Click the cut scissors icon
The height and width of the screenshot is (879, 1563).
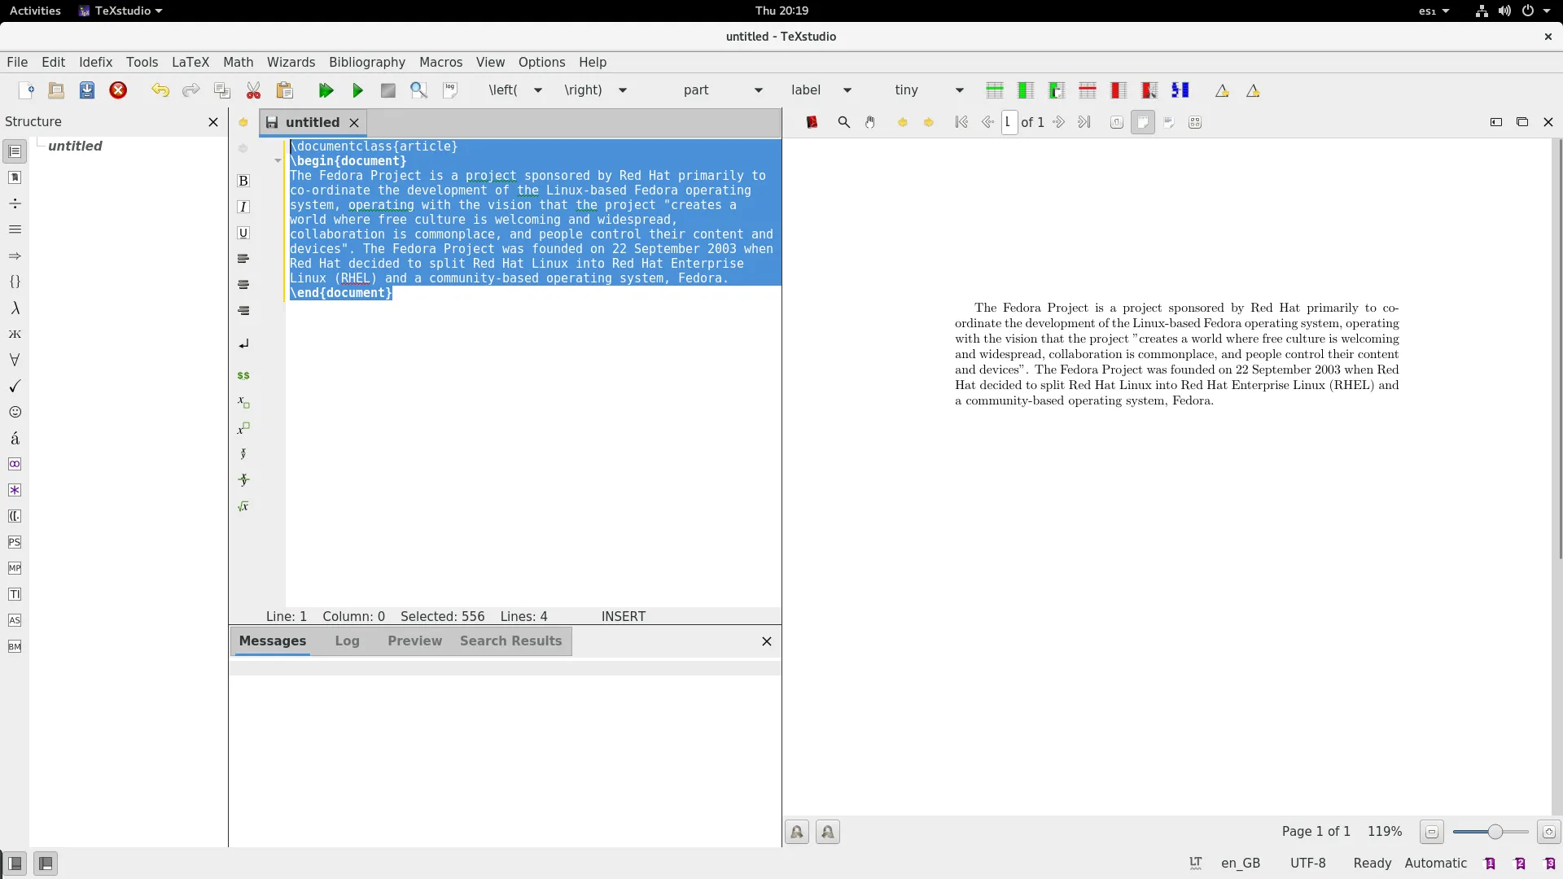click(x=253, y=90)
